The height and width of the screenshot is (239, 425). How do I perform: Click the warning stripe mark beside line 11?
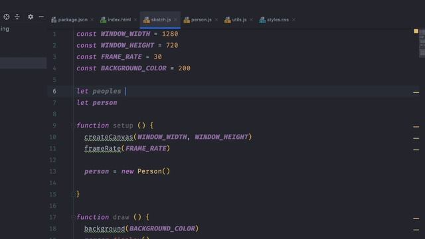(416, 149)
